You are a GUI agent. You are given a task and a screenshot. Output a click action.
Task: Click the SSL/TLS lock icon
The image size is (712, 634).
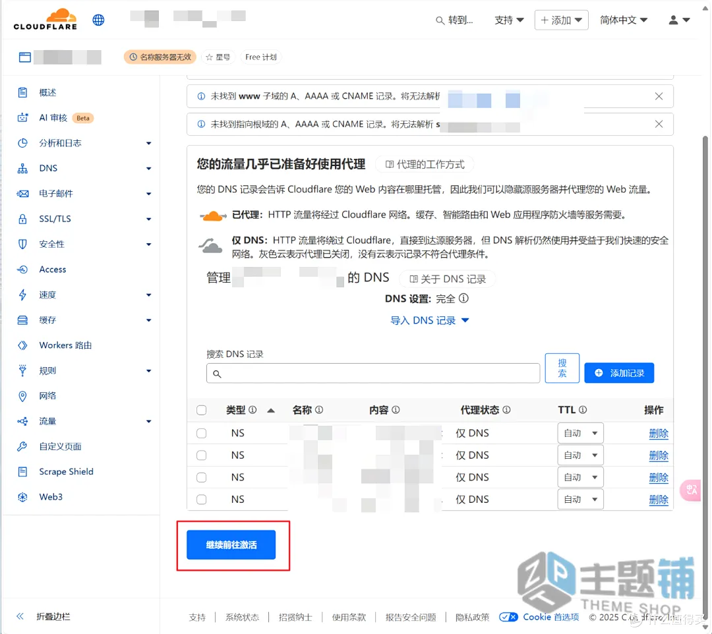click(x=22, y=219)
